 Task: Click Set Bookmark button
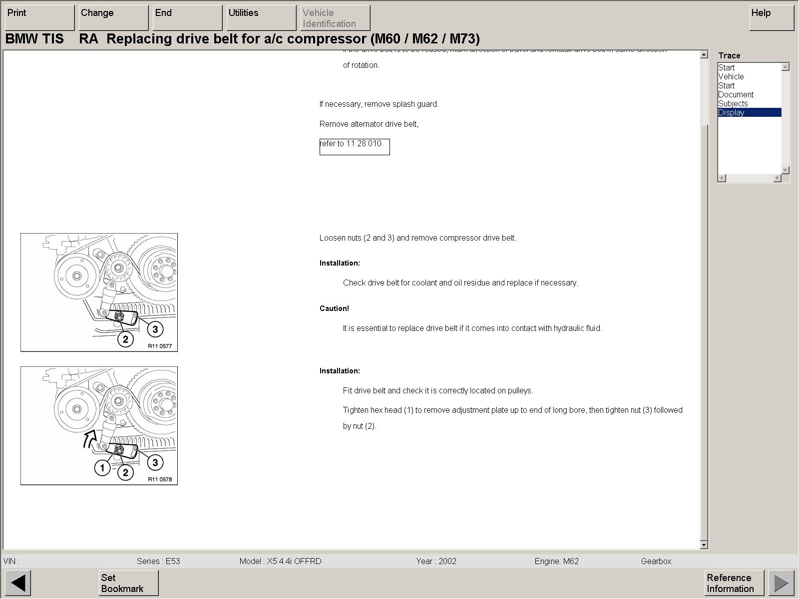click(128, 583)
